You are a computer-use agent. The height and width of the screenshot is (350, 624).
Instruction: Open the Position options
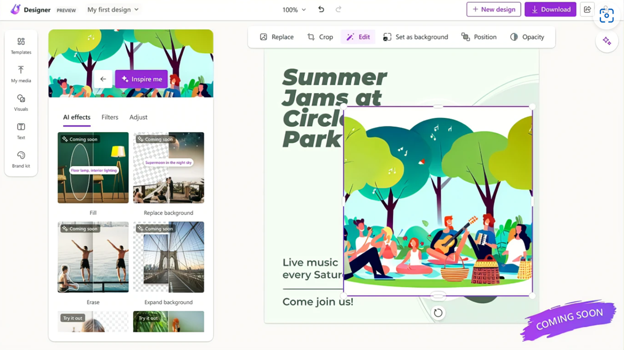point(479,37)
